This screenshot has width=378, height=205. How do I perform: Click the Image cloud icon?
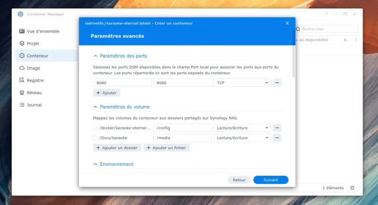(x=22, y=68)
